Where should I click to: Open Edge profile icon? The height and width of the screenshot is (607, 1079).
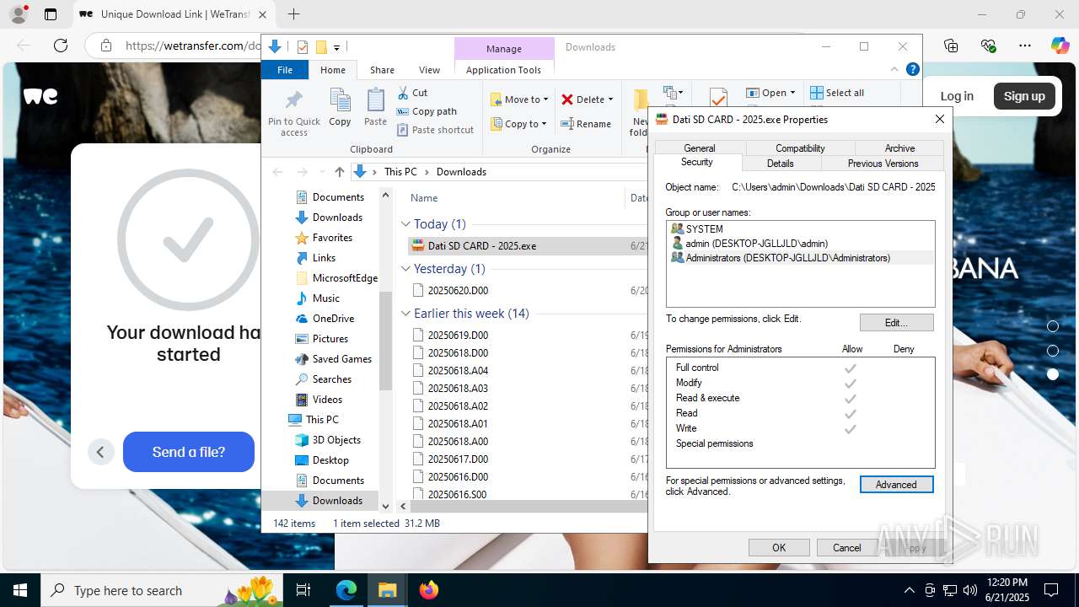19,14
